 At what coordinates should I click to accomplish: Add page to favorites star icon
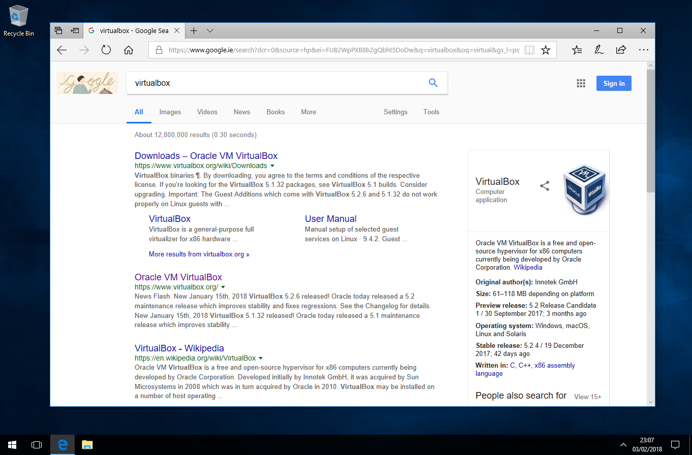(546, 50)
